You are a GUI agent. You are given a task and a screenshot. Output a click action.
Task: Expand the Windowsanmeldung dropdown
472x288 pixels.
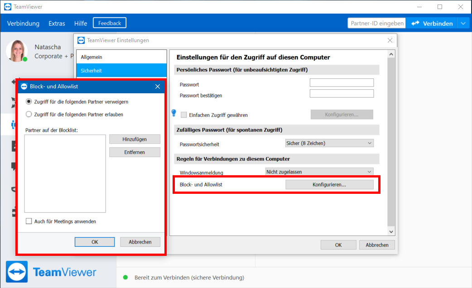319,172
